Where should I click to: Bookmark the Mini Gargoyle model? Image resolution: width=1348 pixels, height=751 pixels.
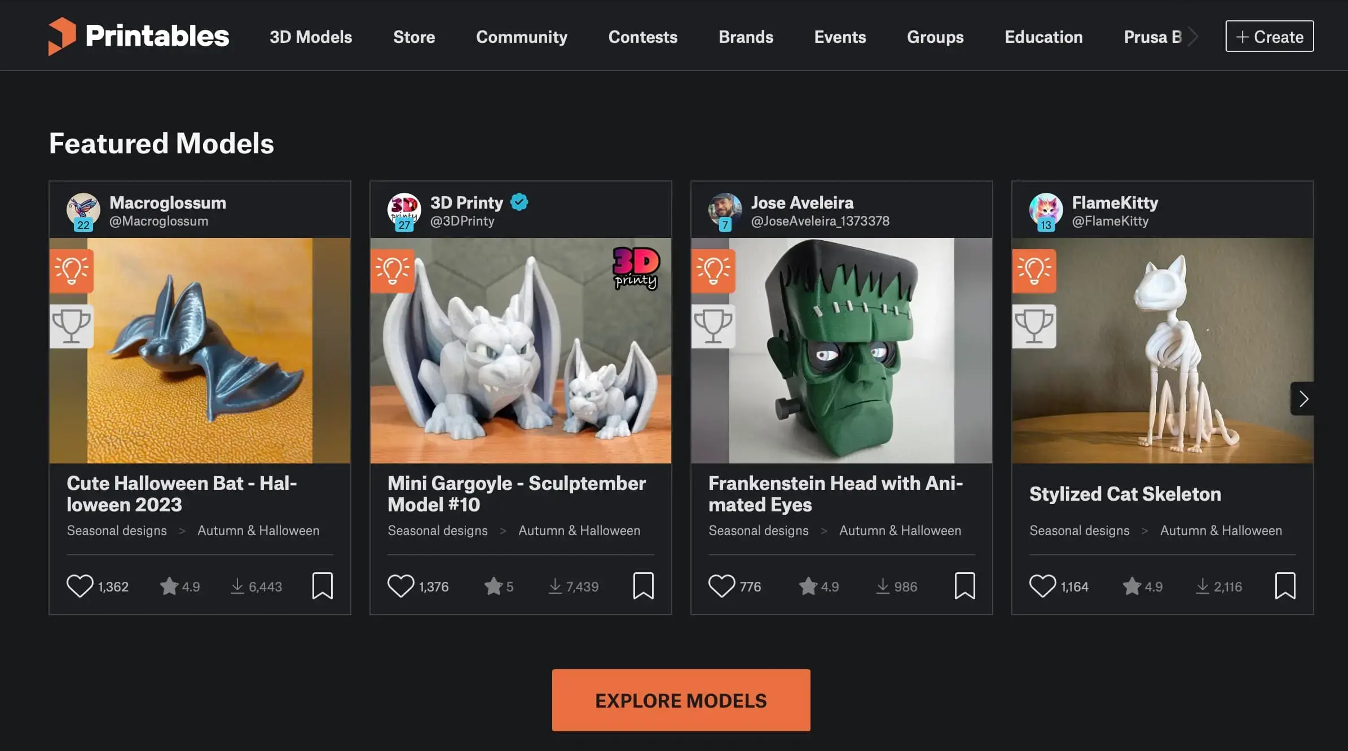point(643,586)
